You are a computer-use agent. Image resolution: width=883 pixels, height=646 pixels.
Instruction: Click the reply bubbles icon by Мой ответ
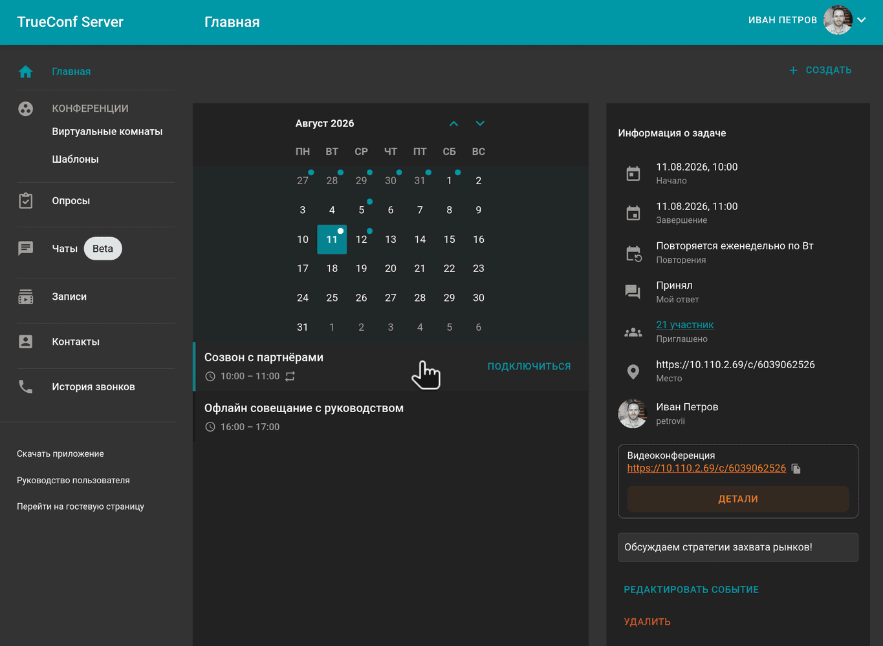click(633, 292)
